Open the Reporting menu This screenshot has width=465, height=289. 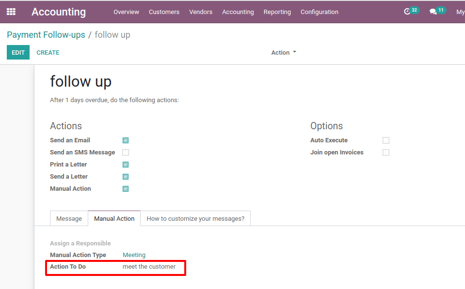[x=277, y=12]
